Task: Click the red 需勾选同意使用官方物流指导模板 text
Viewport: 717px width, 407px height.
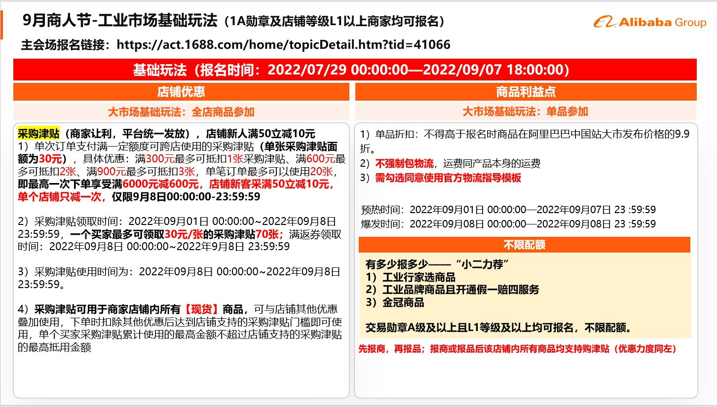Action: pyautogui.click(x=448, y=178)
